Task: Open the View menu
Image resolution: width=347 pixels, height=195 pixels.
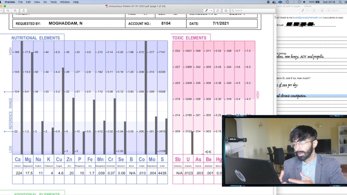Action: click(37, 2)
